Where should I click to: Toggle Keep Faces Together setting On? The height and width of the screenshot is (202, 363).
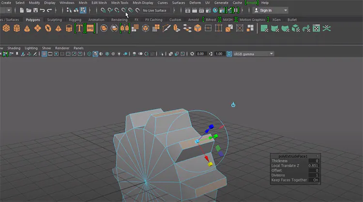click(316, 180)
